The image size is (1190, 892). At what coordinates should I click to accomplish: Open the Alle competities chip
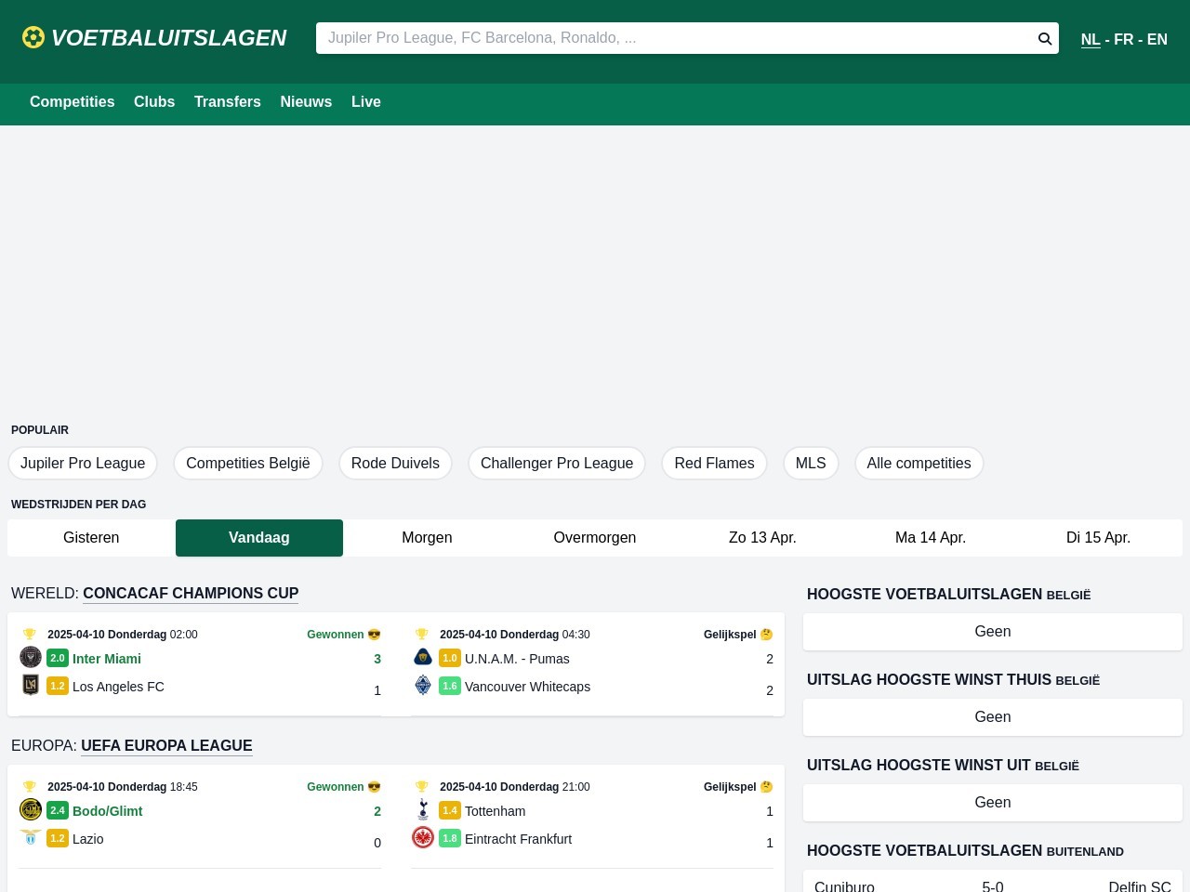[x=919, y=464]
